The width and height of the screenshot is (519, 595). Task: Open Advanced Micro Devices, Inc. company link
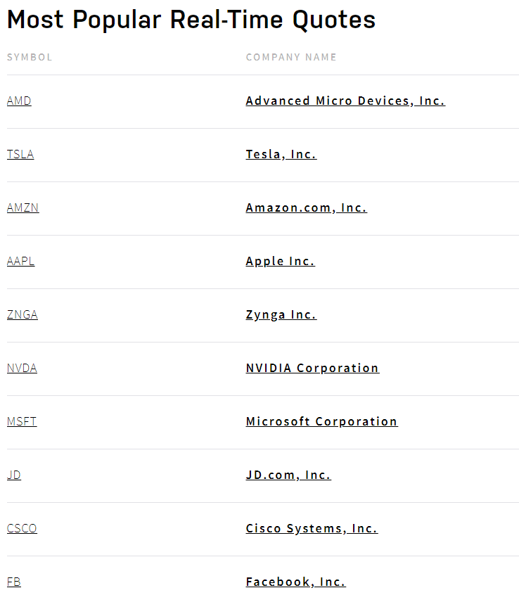[x=345, y=101]
